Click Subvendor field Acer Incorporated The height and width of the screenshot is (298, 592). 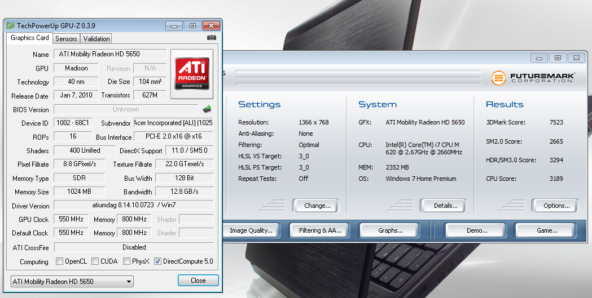click(x=173, y=123)
